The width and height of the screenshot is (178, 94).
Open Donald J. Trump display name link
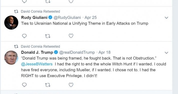coord(37,52)
